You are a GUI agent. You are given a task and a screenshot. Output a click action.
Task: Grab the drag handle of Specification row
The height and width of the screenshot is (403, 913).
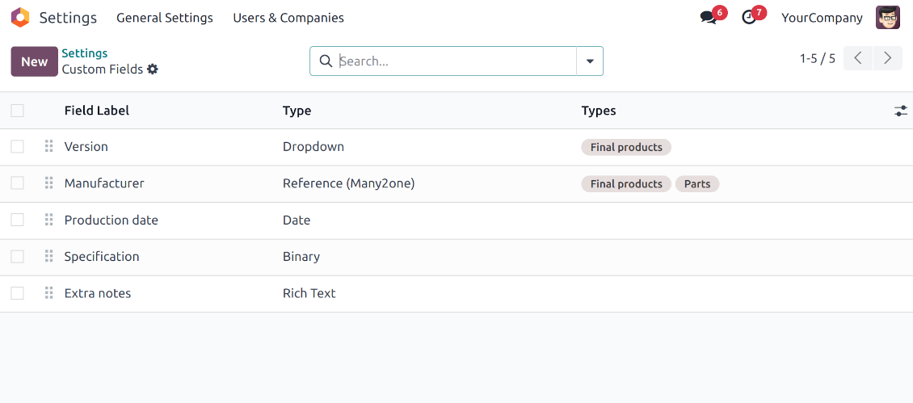[x=49, y=257]
